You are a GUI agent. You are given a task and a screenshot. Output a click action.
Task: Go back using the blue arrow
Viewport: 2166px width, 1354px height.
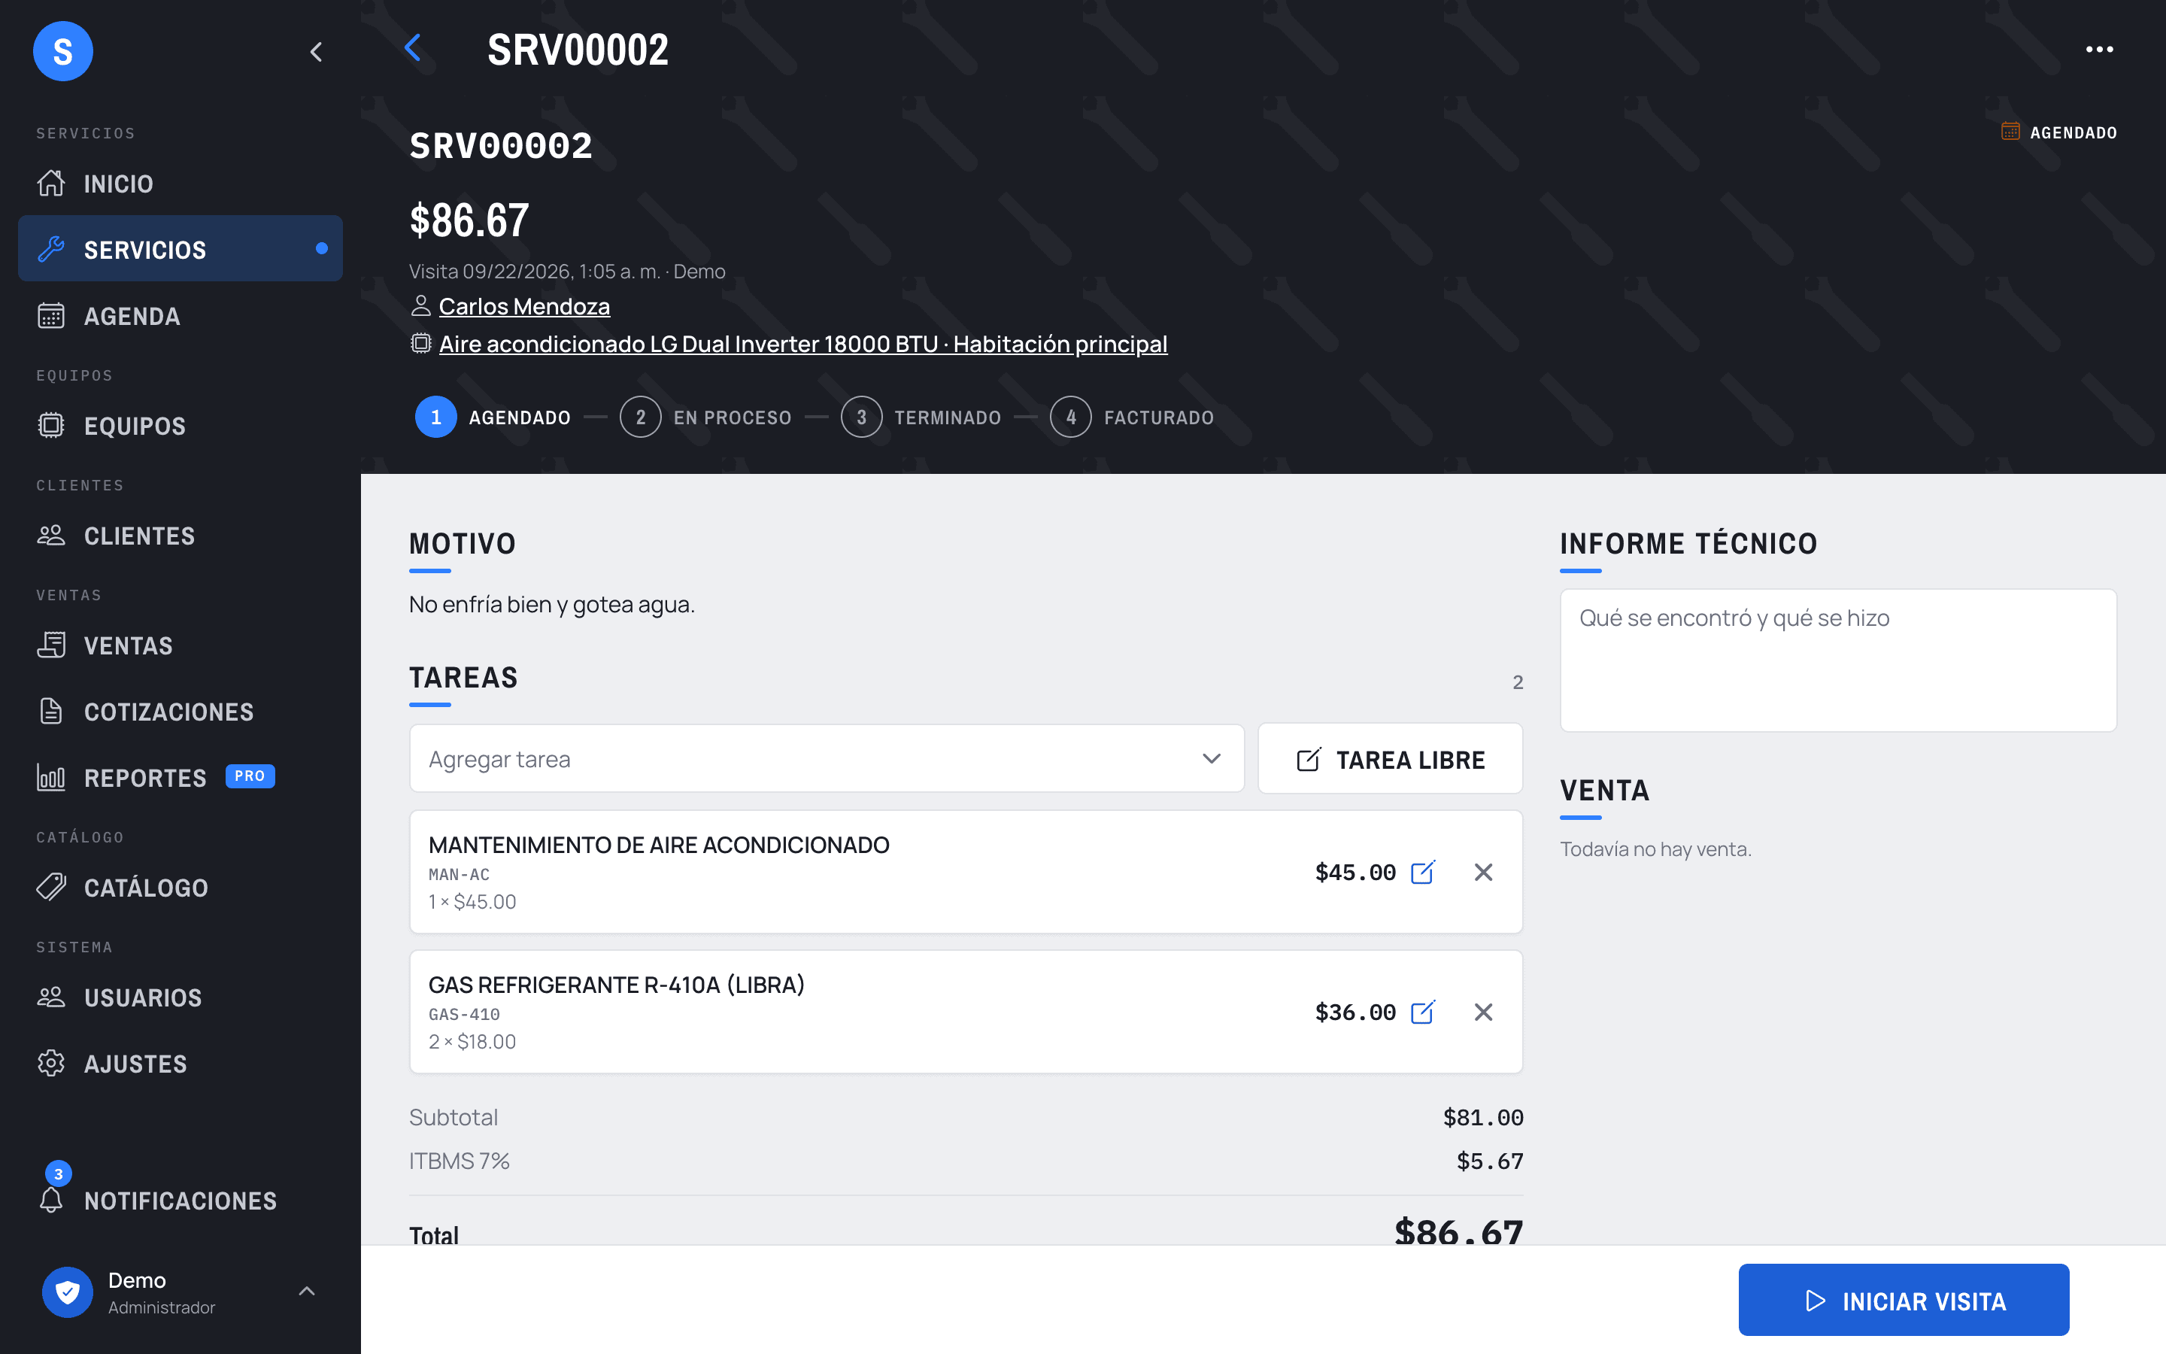(413, 48)
